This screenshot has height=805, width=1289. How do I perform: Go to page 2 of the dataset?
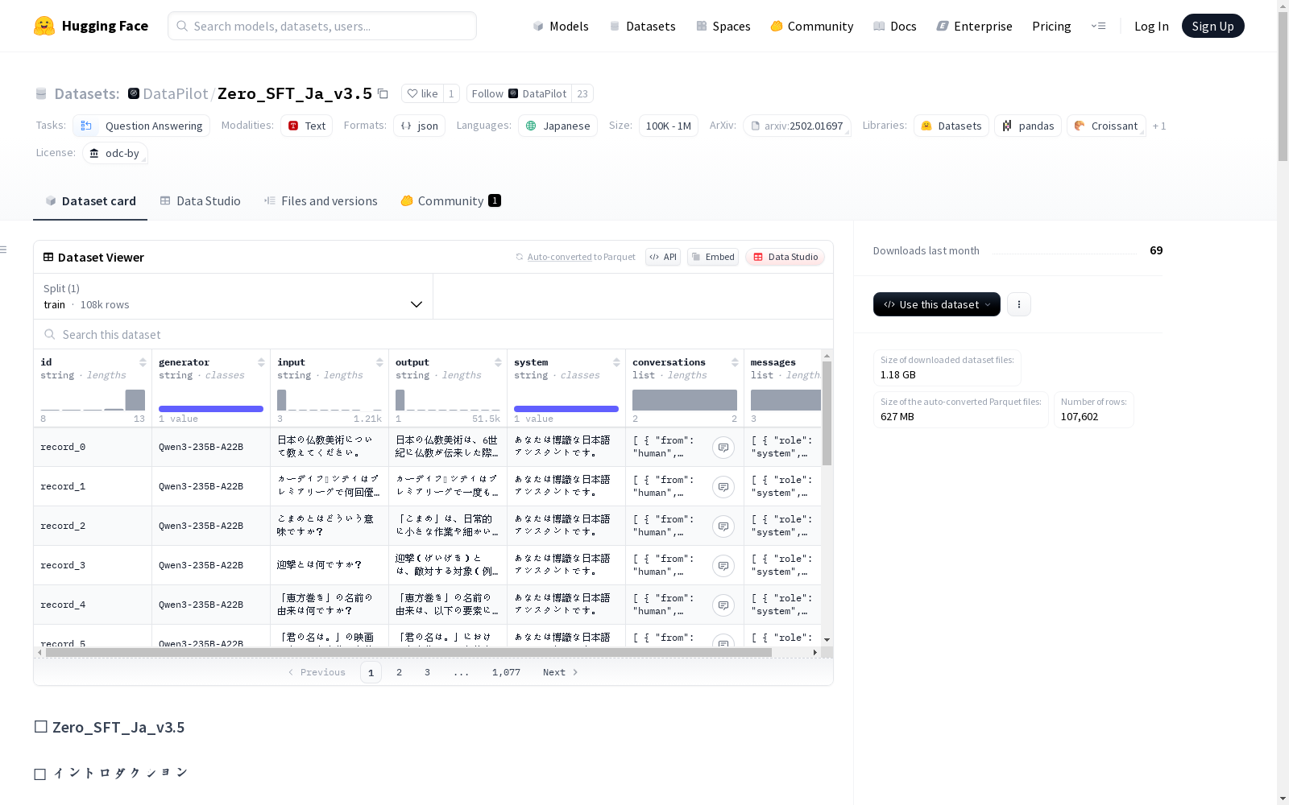tap(399, 672)
